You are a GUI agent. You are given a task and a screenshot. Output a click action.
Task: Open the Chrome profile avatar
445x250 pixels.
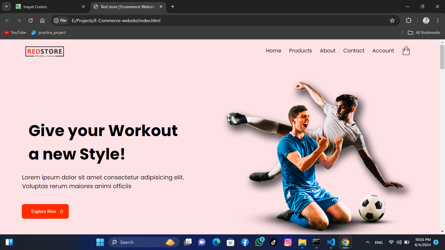point(426,21)
